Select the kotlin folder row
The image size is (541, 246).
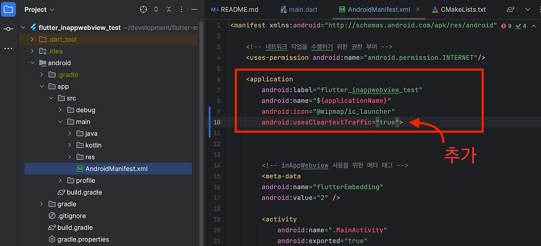coord(108,145)
